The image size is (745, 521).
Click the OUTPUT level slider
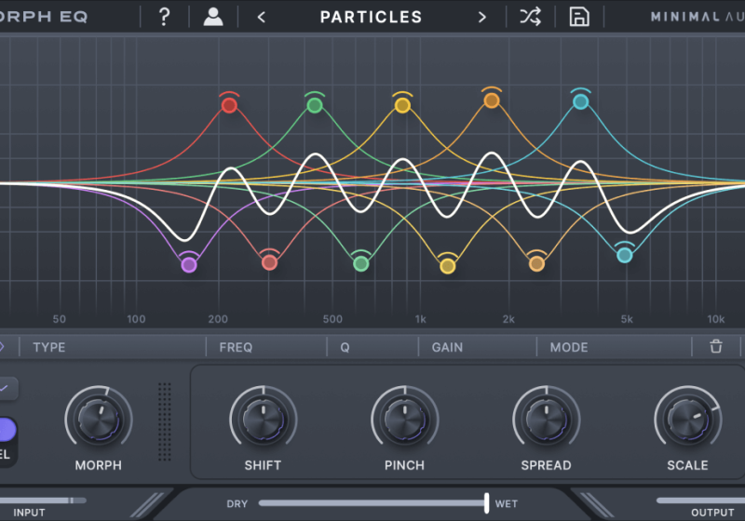(701, 501)
